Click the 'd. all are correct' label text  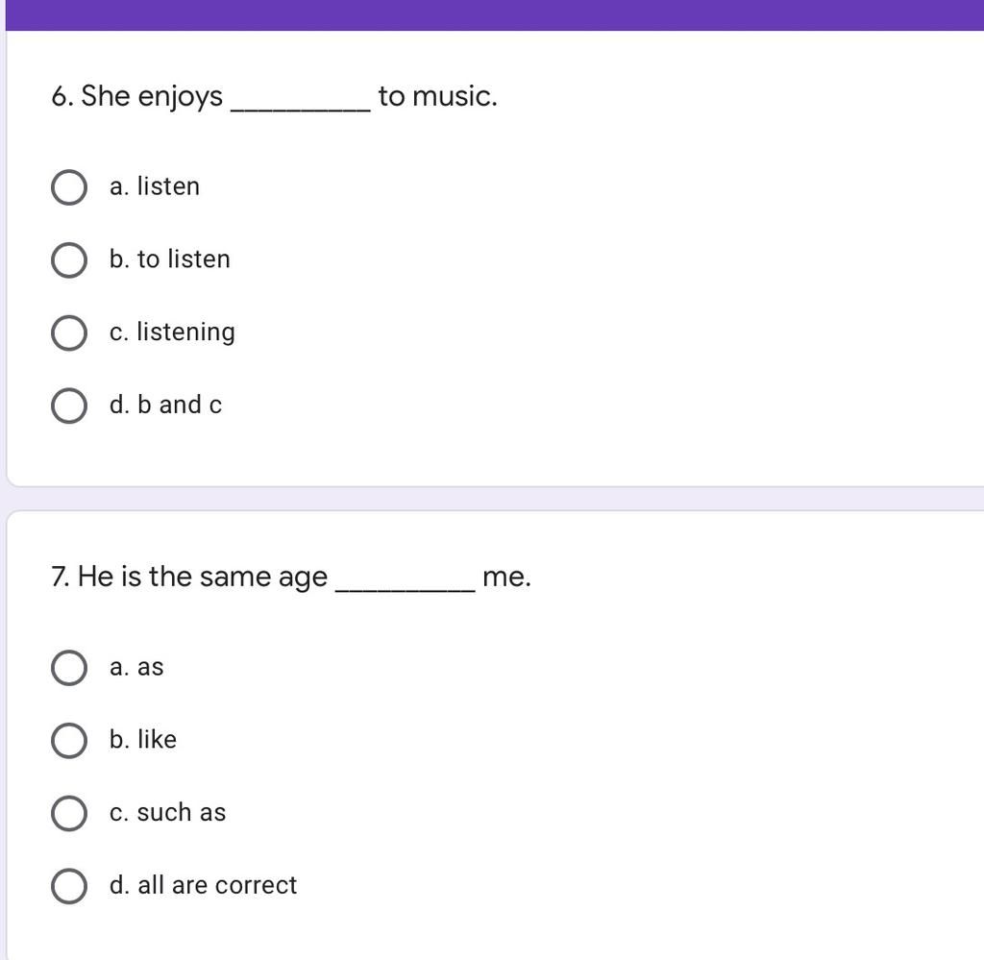pos(203,885)
